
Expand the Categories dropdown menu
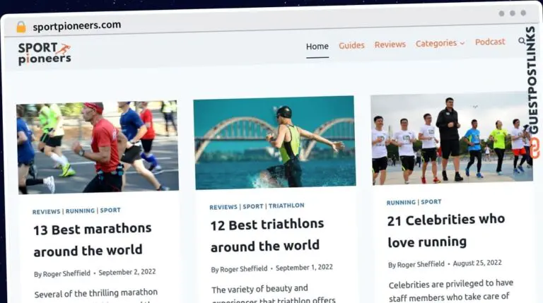pos(440,43)
